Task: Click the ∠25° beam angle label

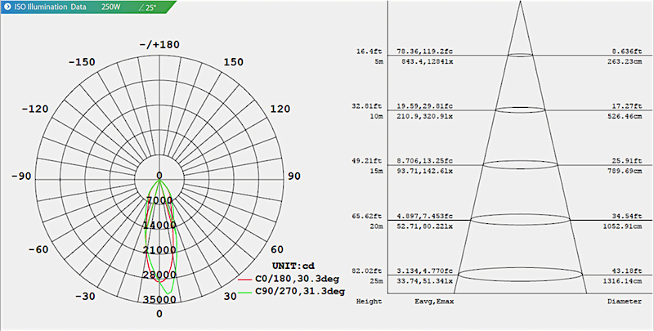Action: tap(147, 7)
